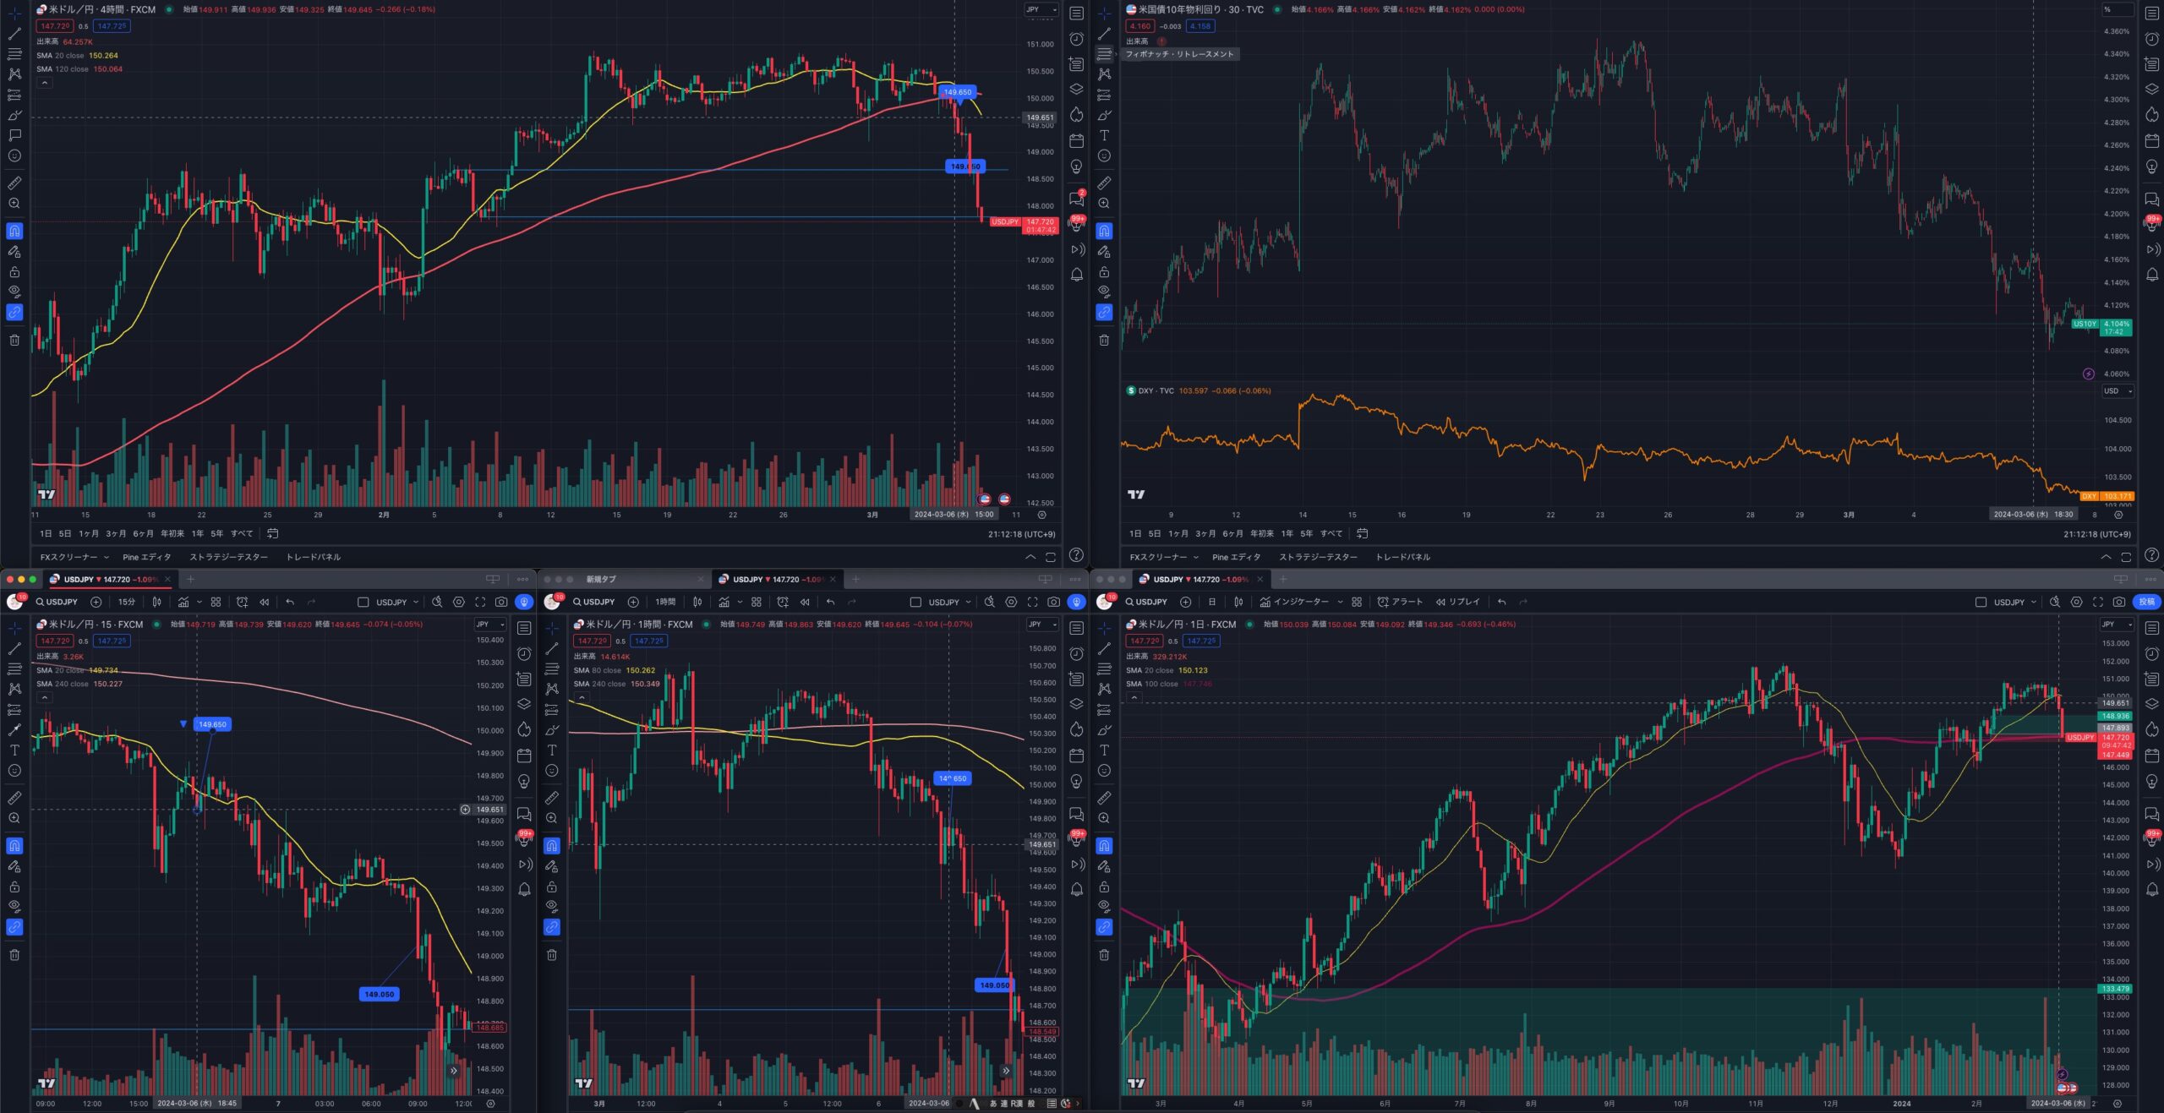Open candlestick chart type in the daily chart toolbar

(x=1238, y=602)
